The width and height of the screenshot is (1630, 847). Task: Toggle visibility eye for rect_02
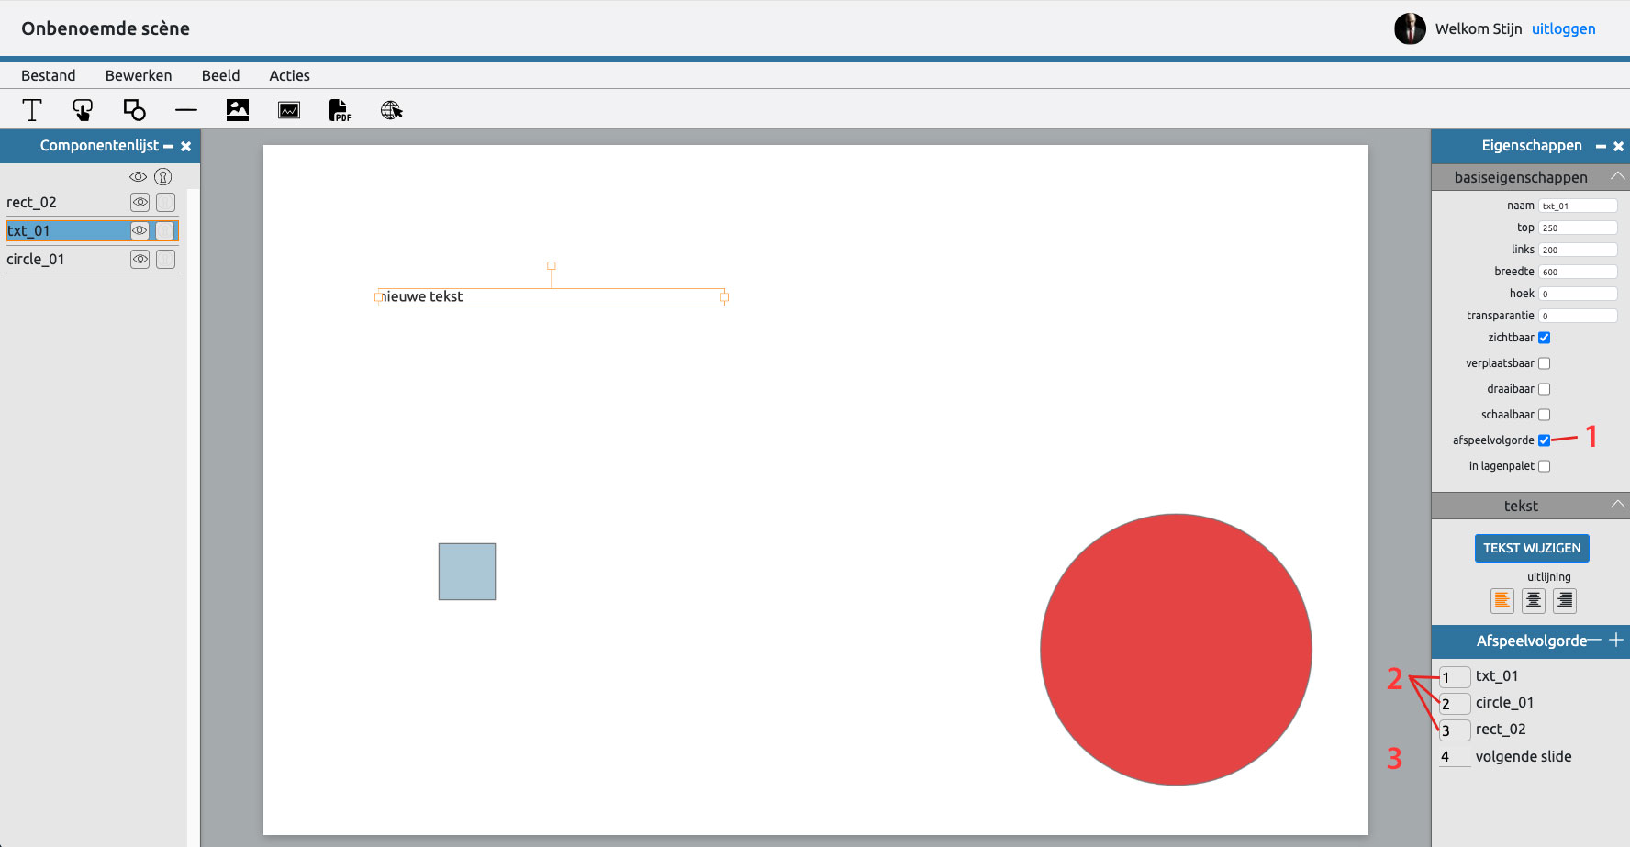tap(140, 202)
